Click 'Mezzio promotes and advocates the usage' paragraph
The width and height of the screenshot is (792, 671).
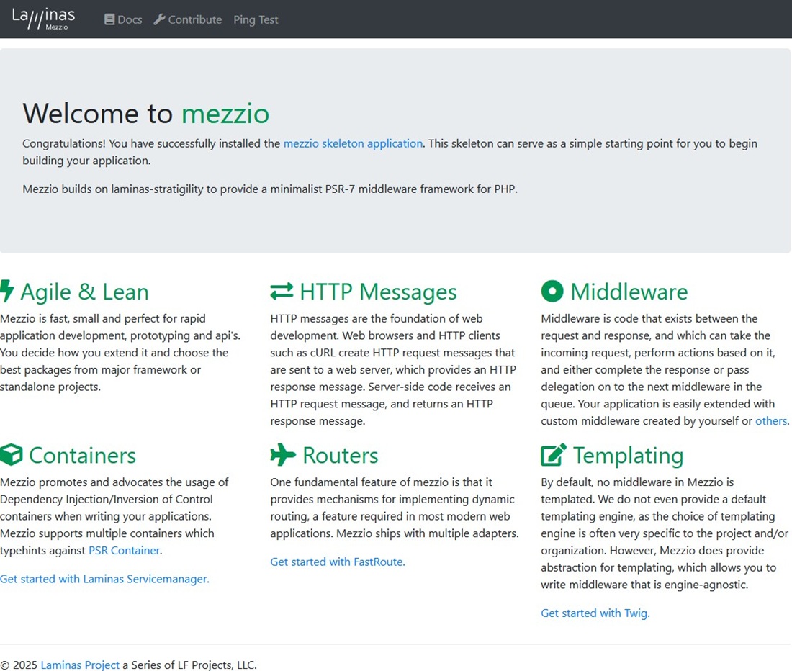tap(114, 516)
